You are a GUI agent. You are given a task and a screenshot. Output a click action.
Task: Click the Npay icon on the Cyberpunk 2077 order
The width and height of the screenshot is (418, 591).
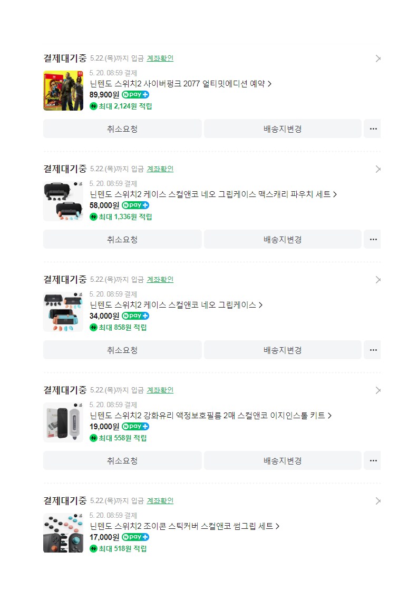135,94
